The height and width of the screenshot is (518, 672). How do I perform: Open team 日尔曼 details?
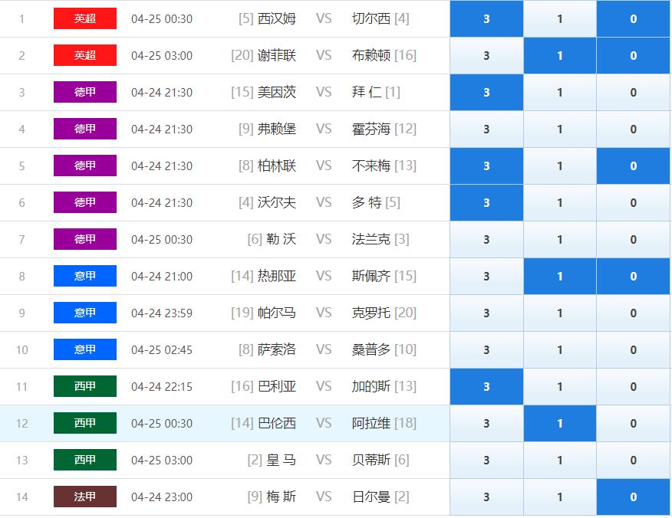tap(371, 497)
